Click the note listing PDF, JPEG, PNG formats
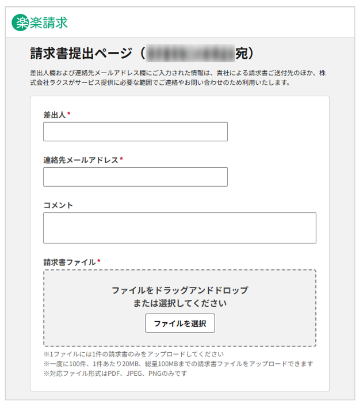359x407 pixels. coord(115,373)
